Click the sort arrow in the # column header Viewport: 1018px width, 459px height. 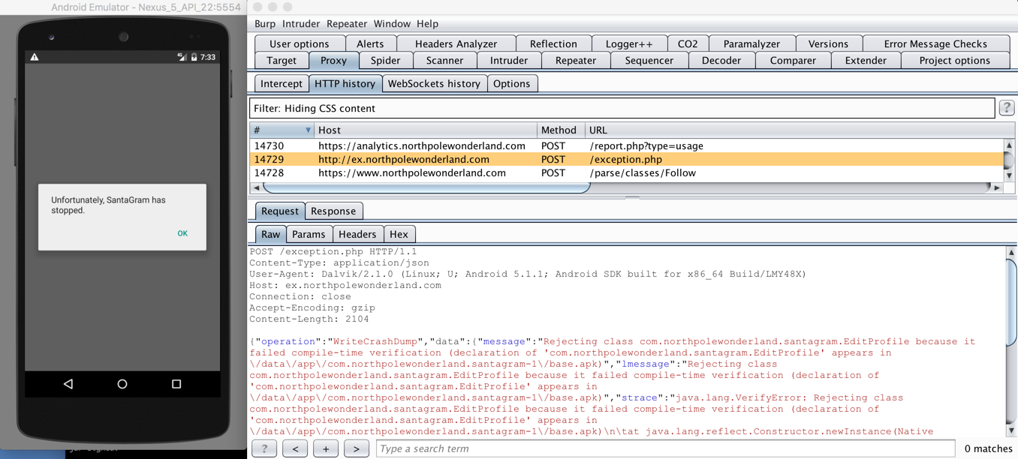click(308, 130)
